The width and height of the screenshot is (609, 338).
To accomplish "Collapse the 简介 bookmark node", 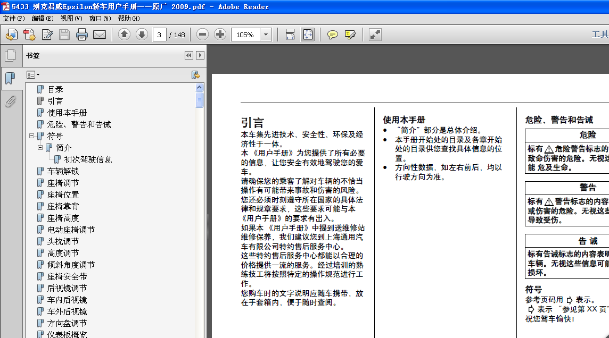I will 40,148.
